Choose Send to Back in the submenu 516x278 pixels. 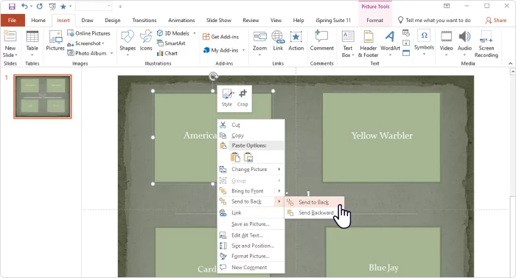click(x=315, y=202)
